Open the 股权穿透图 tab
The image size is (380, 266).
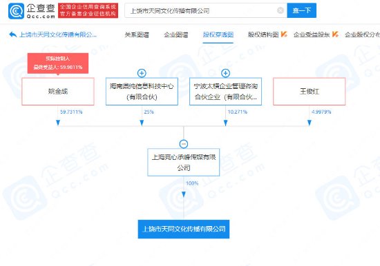coord(218,35)
